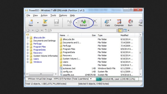Click the file list scroll up arrow

(x=140, y=35)
